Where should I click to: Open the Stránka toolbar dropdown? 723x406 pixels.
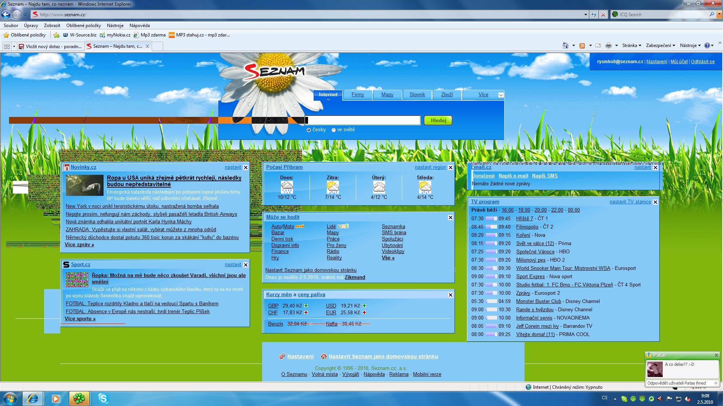coord(631,45)
